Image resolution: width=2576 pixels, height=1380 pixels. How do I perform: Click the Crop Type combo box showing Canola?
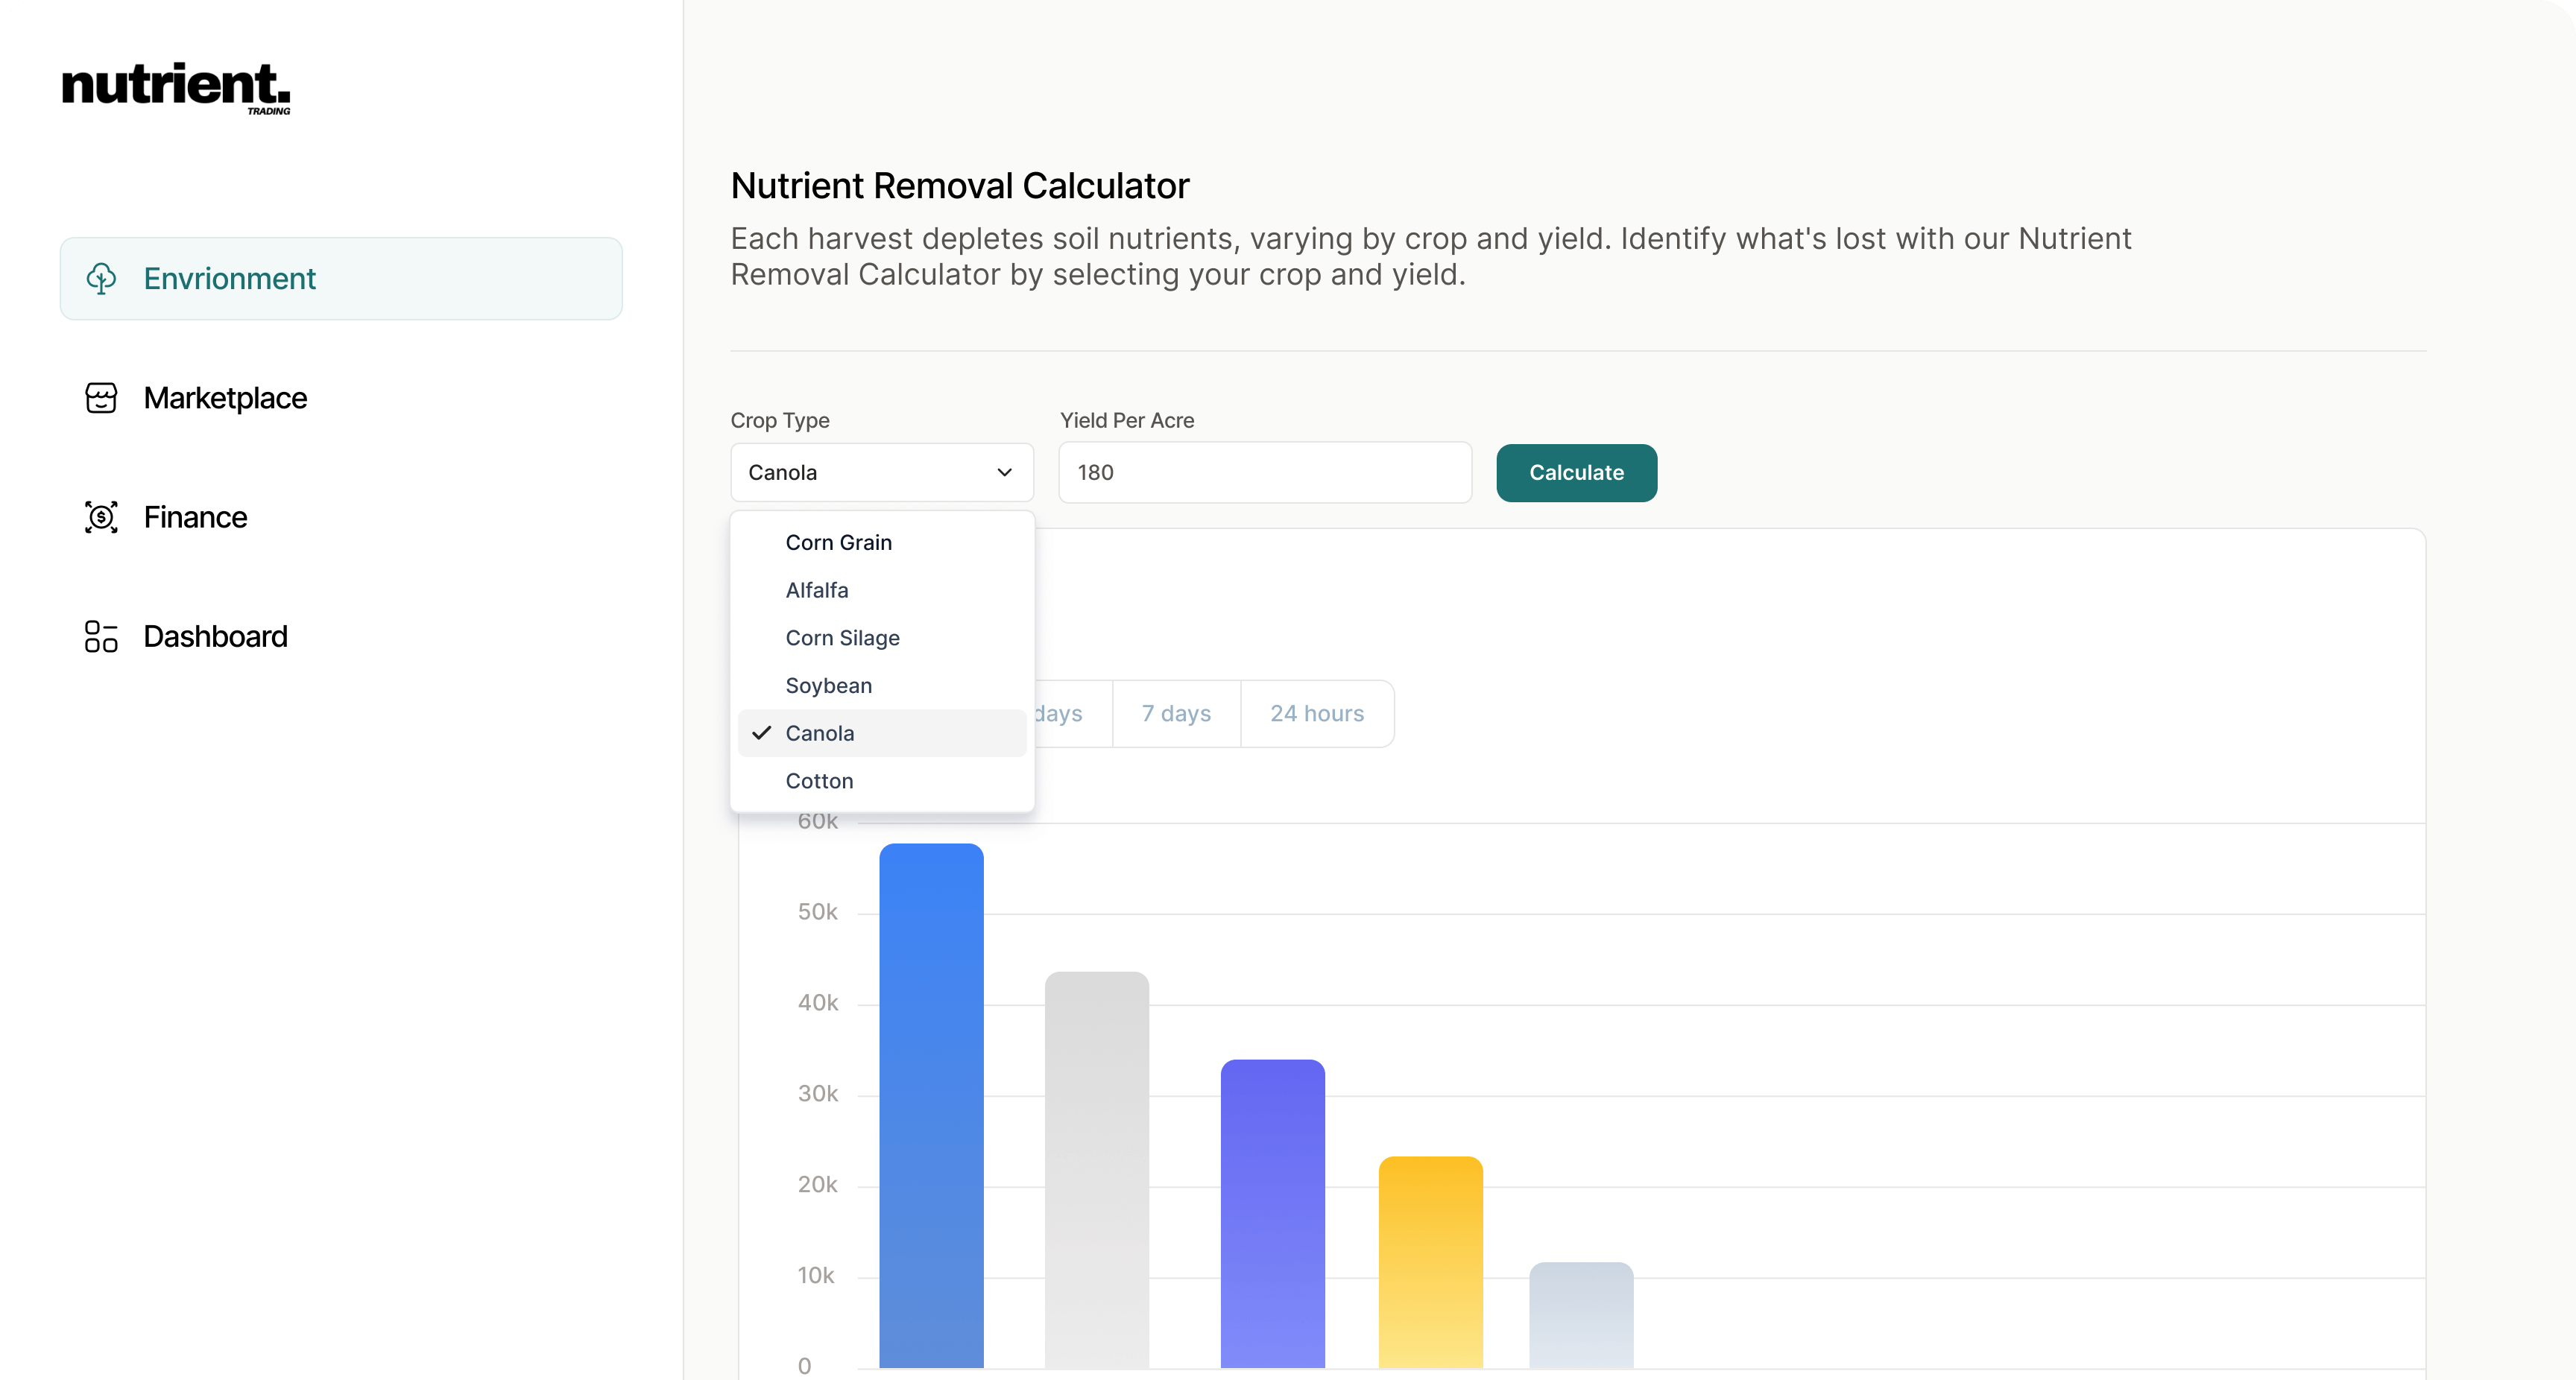(x=882, y=473)
